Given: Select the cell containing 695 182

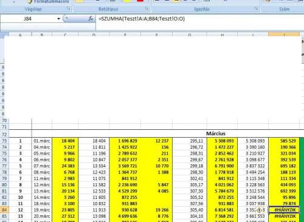Looking at the screenshot, I should click(x=284, y=166).
